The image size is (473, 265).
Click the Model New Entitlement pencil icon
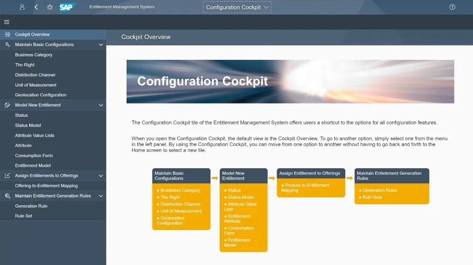tap(7, 105)
